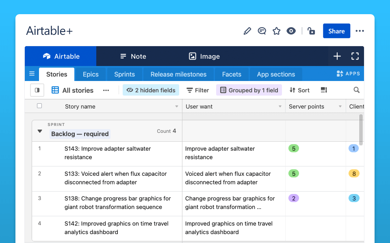
Task: Click the pencil edit icon
Action: pos(247,31)
